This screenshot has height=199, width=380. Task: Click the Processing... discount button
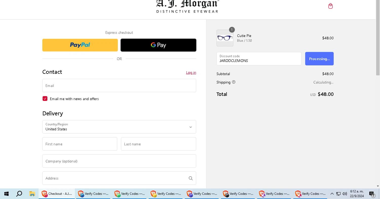[x=319, y=59]
